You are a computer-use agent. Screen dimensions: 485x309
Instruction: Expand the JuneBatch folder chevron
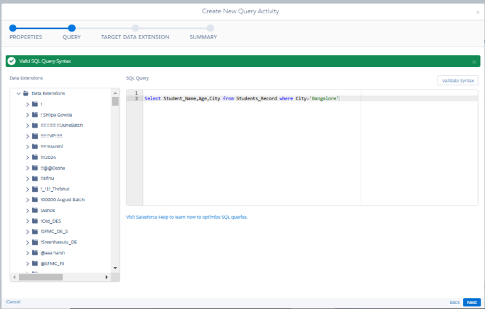[x=28, y=125]
